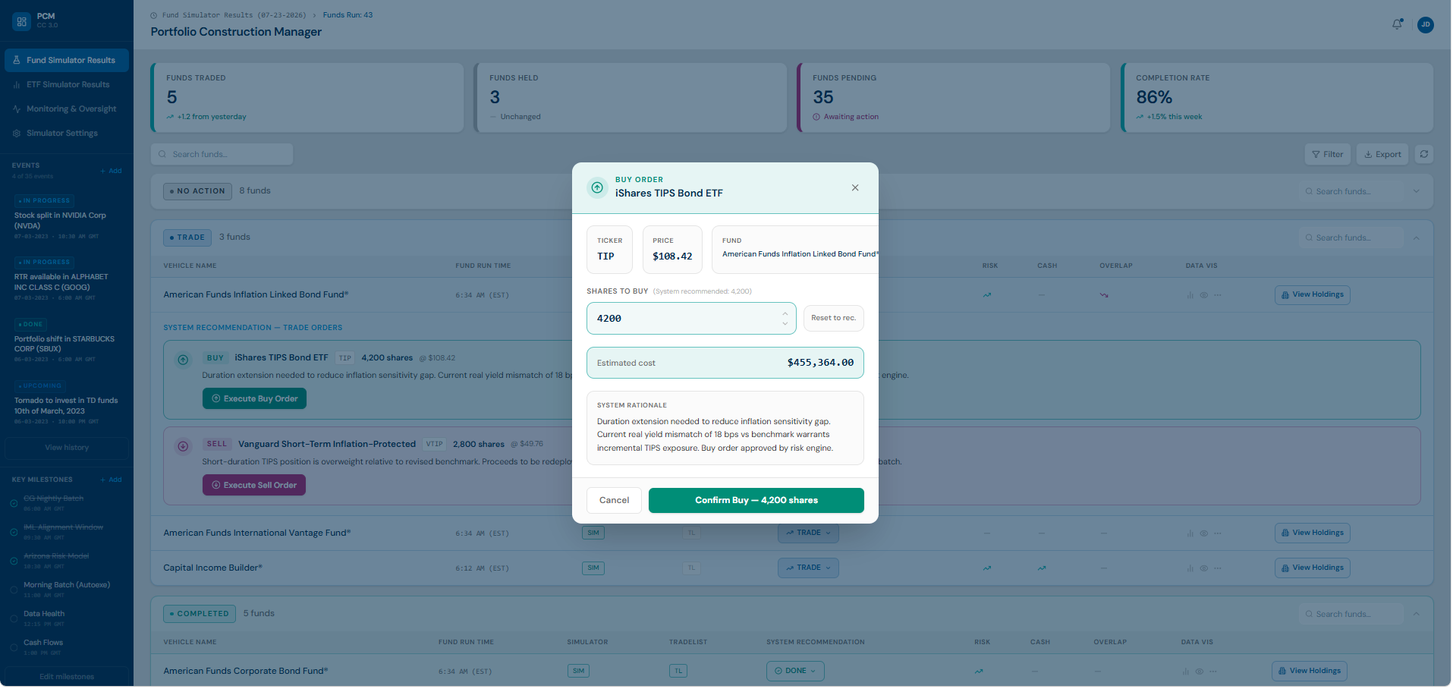The width and height of the screenshot is (1453, 689).
Task: Add a new key milestone
Action: pos(111,480)
